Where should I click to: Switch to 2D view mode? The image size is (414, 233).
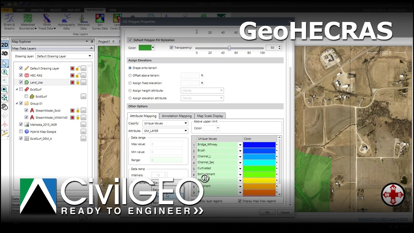pyautogui.click(x=5, y=45)
